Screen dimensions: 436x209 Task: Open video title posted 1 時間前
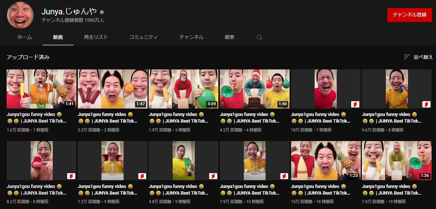(x=37, y=118)
